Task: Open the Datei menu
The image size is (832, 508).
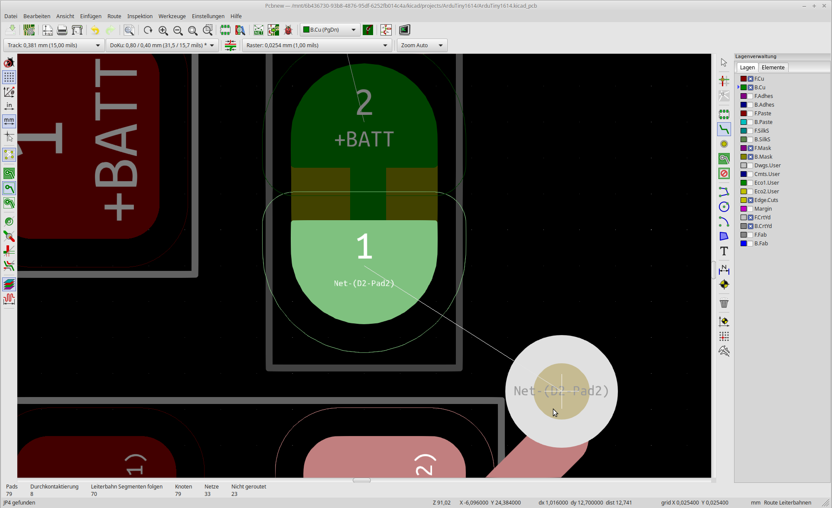Action: tap(11, 16)
